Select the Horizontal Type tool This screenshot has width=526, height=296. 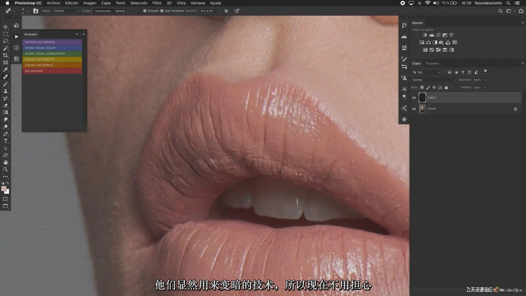[x=5, y=141]
